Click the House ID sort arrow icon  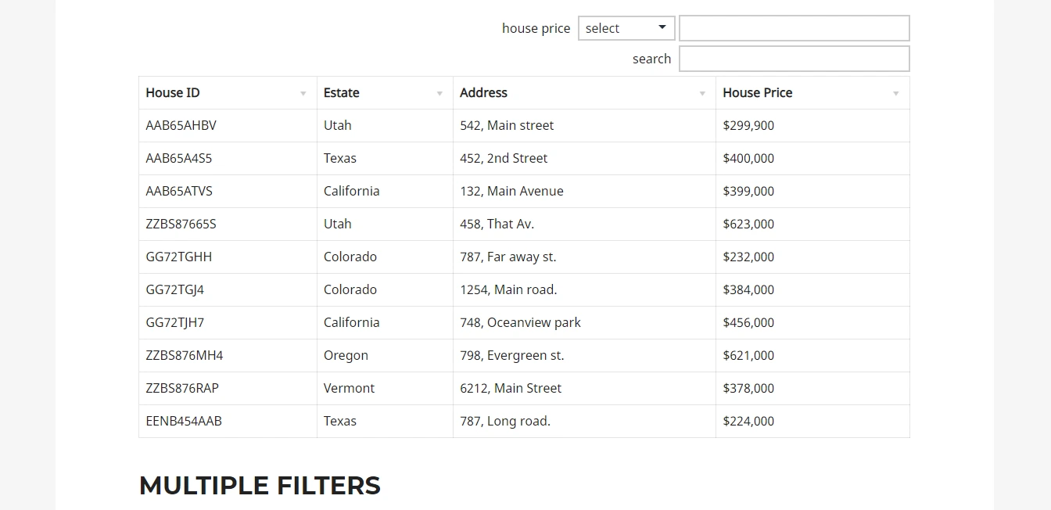click(303, 94)
